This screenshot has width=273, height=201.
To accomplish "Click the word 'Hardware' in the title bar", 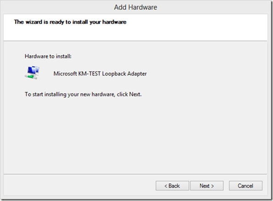I will [x=142, y=7].
